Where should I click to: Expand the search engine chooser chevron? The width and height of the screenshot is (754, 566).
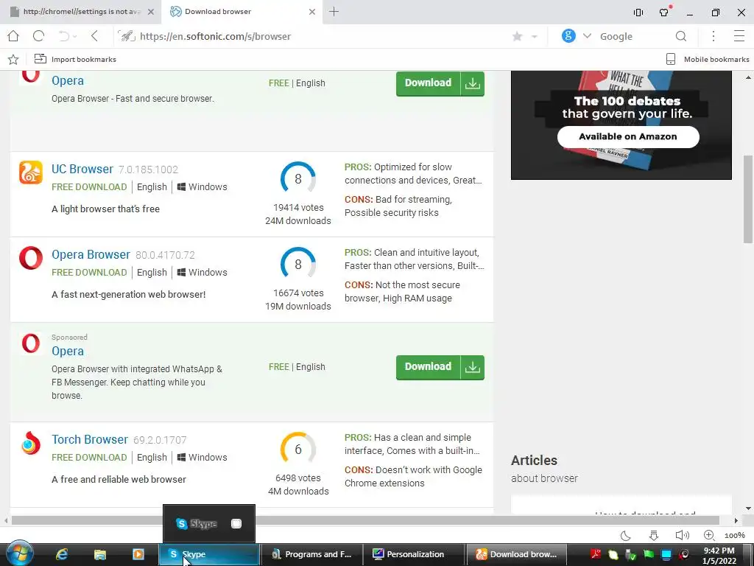587,36
